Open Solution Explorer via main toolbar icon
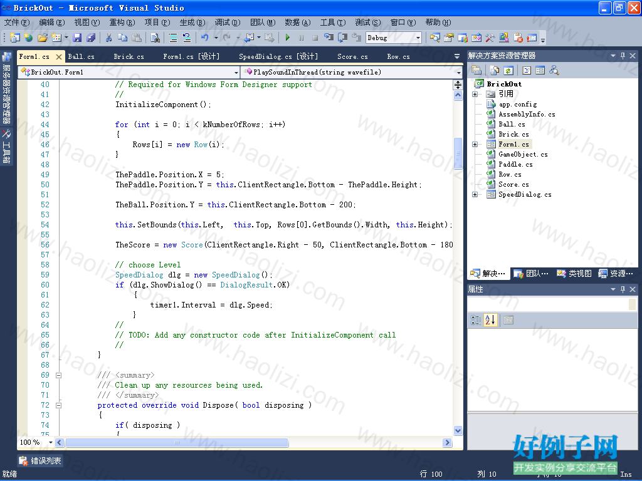The height and width of the screenshot is (481, 642). [x=435, y=38]
